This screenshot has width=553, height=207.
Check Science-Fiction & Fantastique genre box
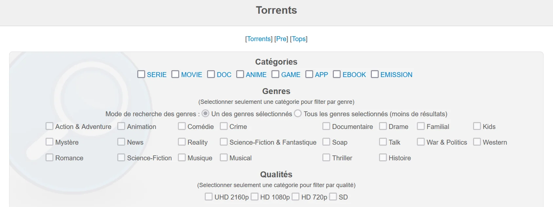(224, 142)
